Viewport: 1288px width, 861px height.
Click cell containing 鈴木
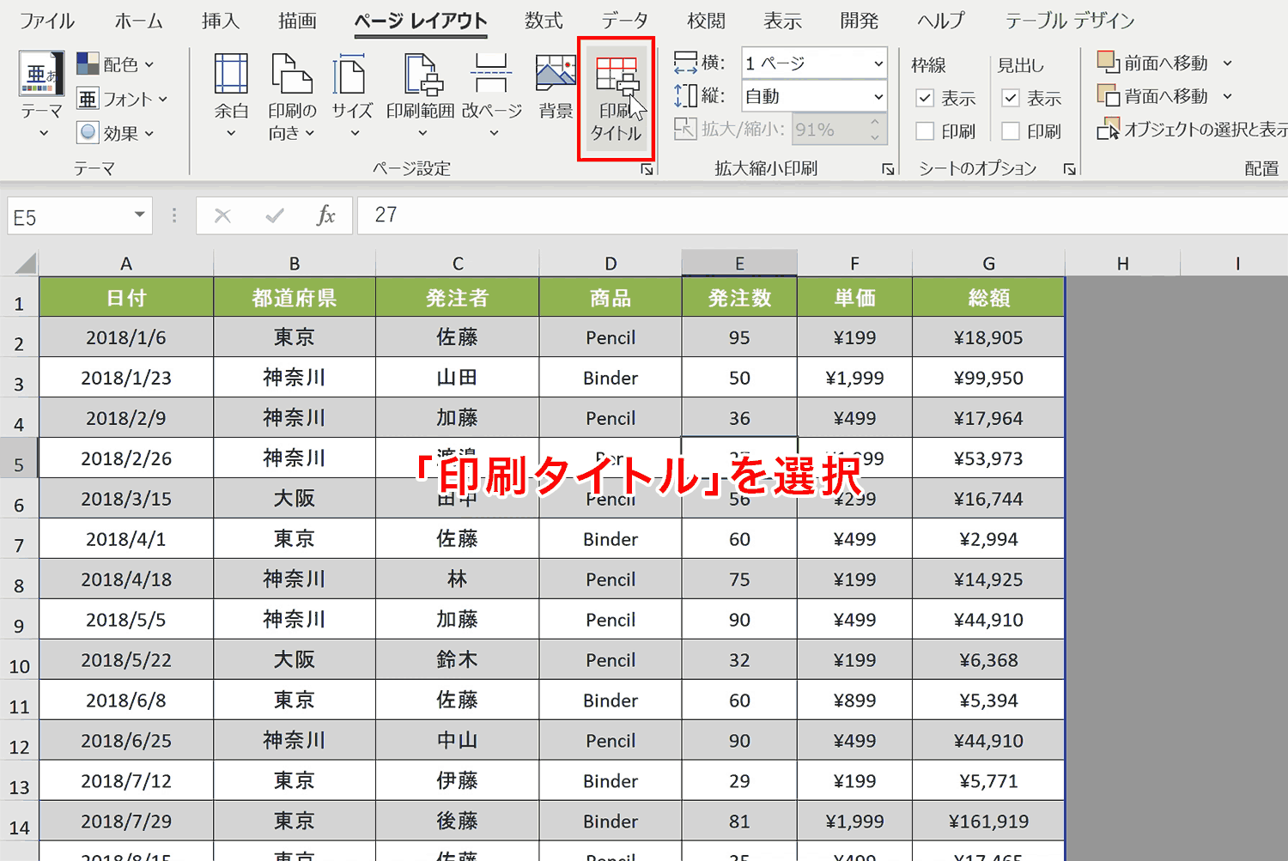458,660
